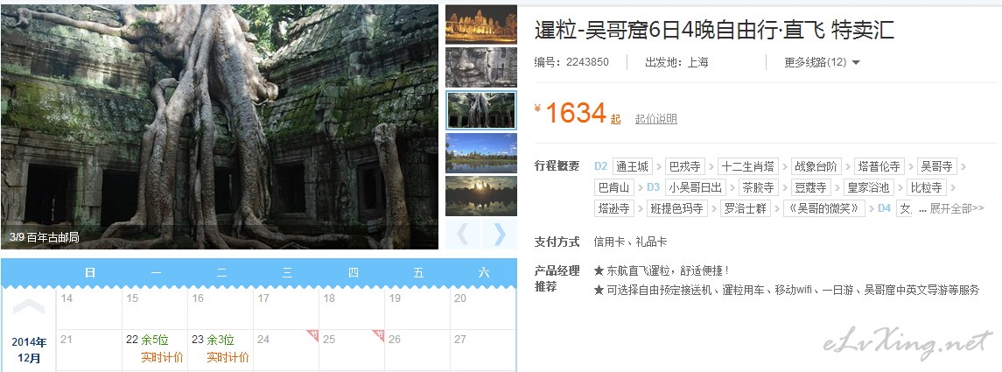This screenshot has height=372, width=1002.
Task: Choose December 22 with 余5位 availability
Action: [155, 349]
